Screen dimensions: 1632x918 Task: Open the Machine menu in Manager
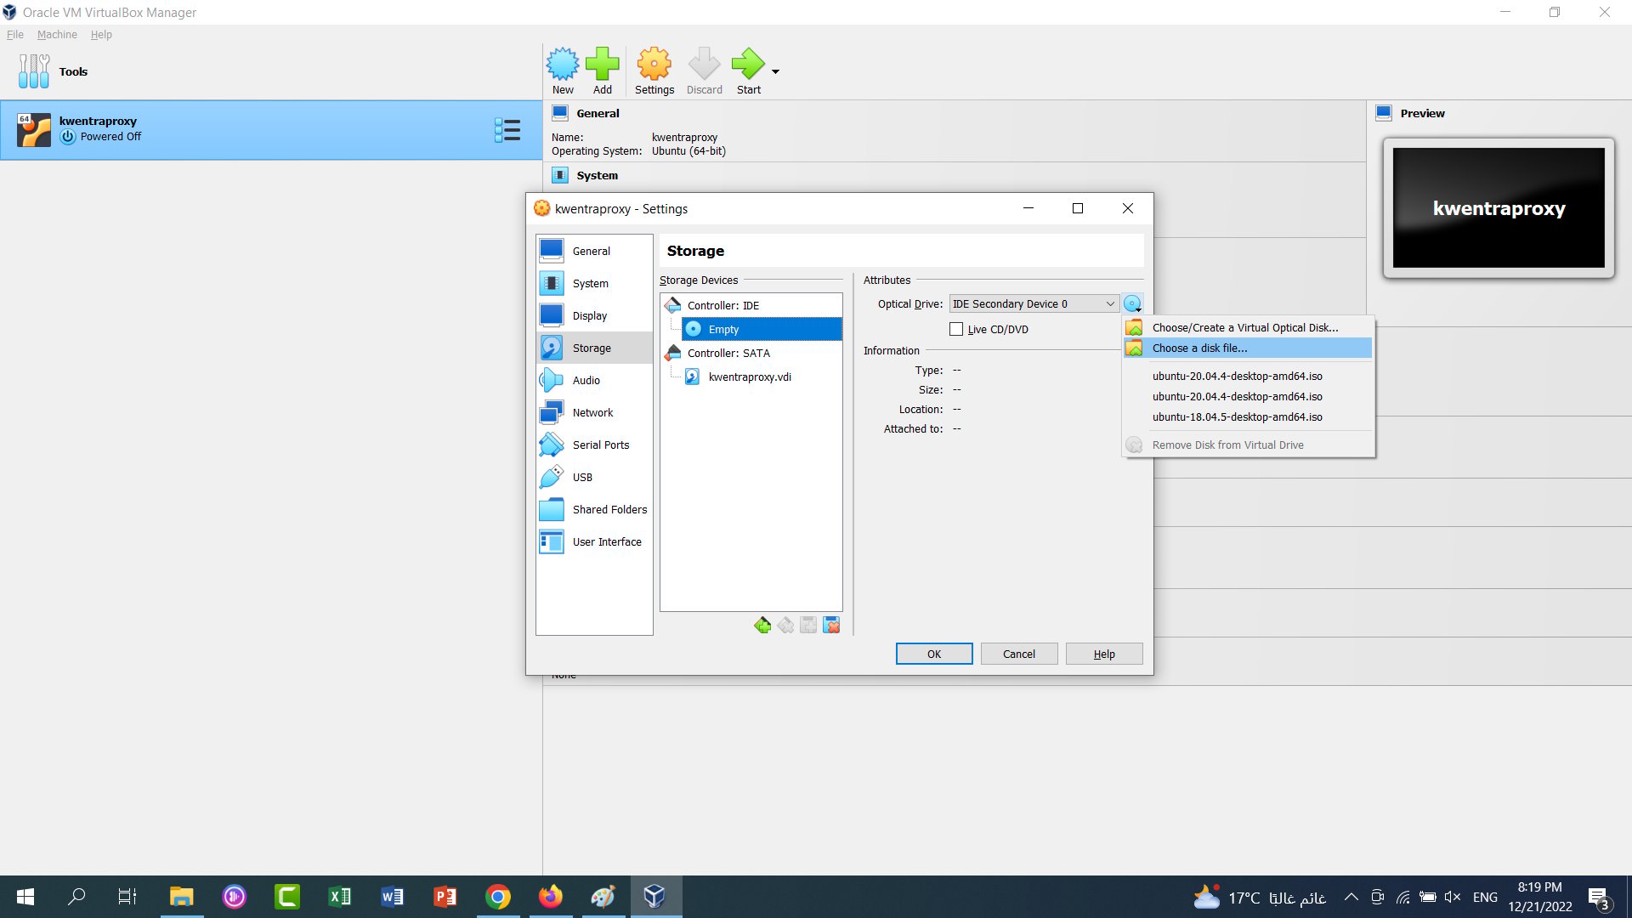pos(57,35)
